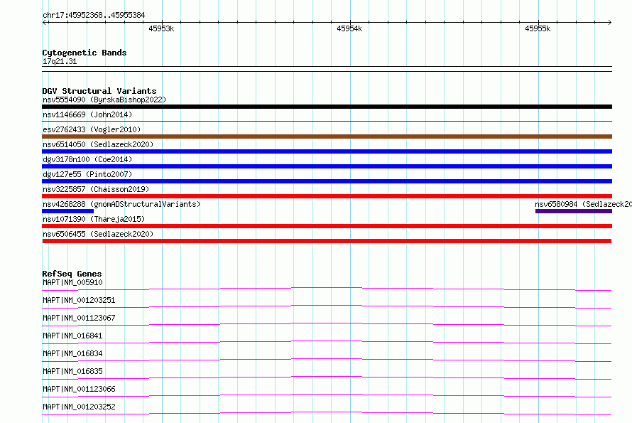Click the 45953k ruler position label

[x=161, y=28]
